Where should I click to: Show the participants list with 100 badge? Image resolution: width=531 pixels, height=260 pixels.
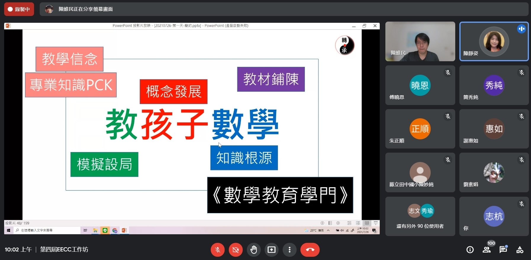(487, 250)
